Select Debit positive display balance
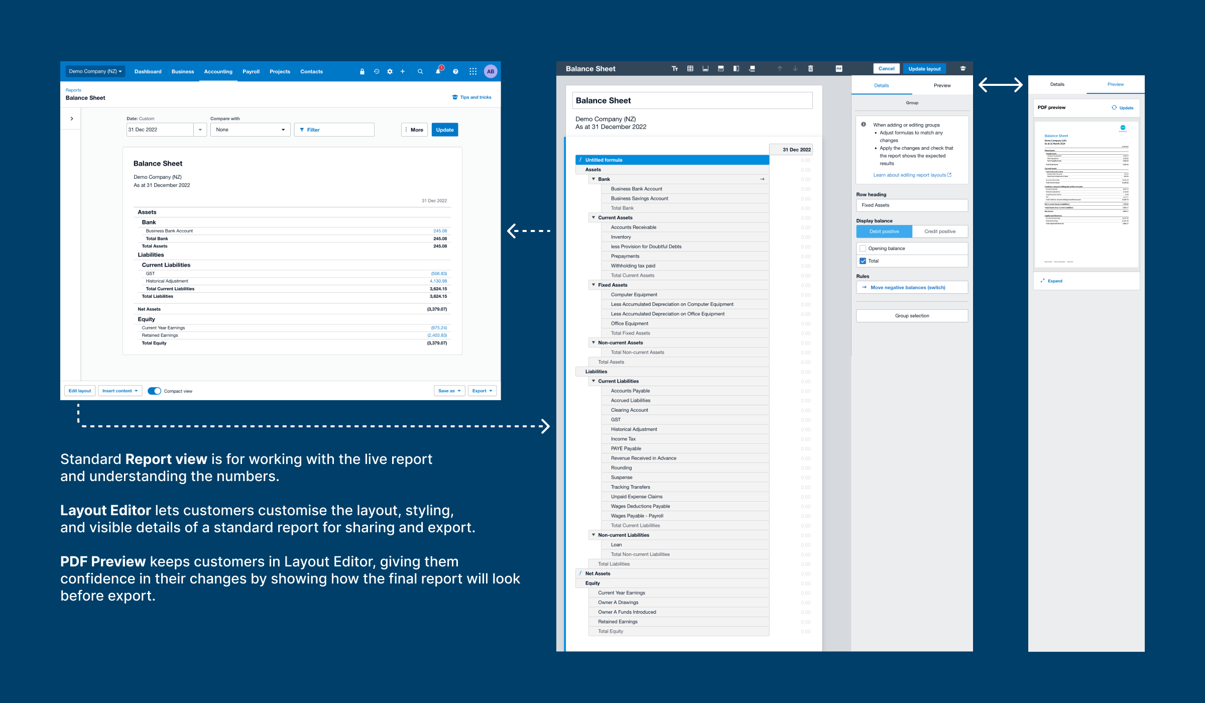Viewport: 1205px width, 703px height. 884,231
